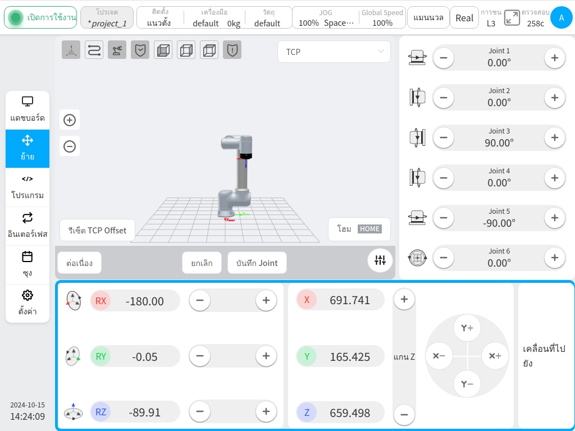This screenshot has width=575, height=431.
Task: Open the Settings tab in sidebar
Action: pyautogui.click(x=28, y=303)
